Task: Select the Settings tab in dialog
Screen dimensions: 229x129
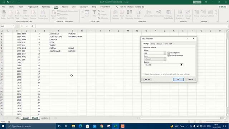Action: click(146, 44)
